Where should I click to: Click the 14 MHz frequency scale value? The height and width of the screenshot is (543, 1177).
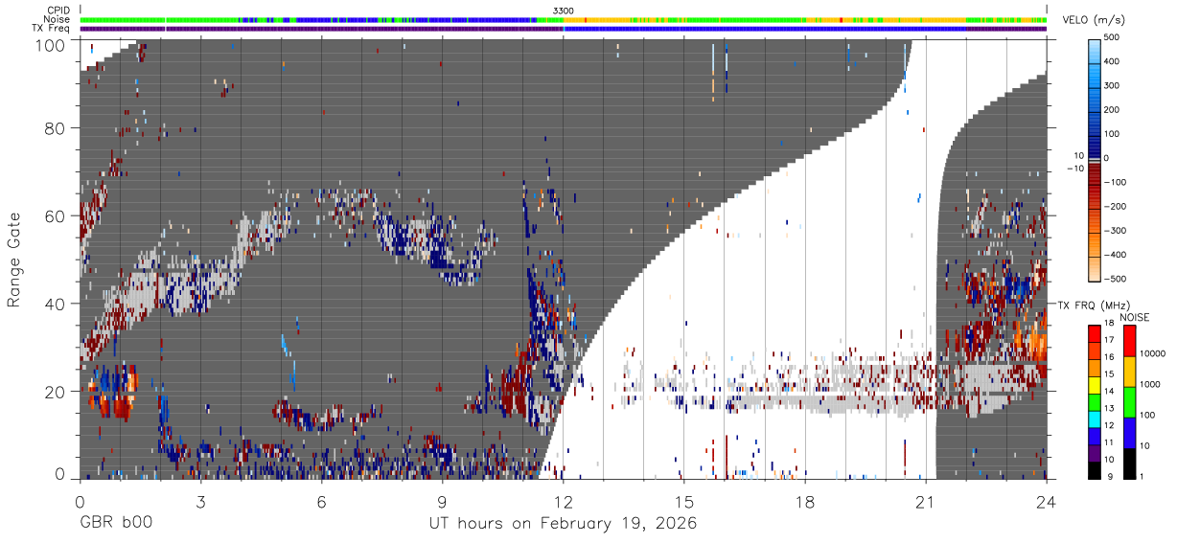coord(1111,392)
